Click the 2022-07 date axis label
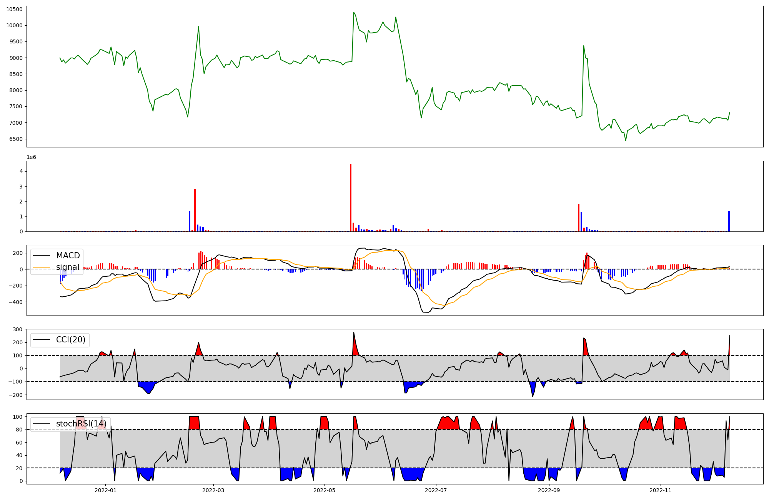This screenshot has height=499, width=769. click(436, 490)
